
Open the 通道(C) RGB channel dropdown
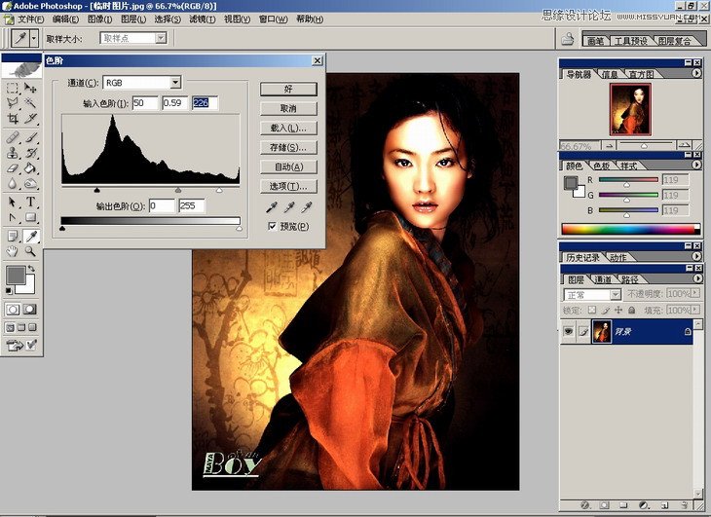click(175, 83)
